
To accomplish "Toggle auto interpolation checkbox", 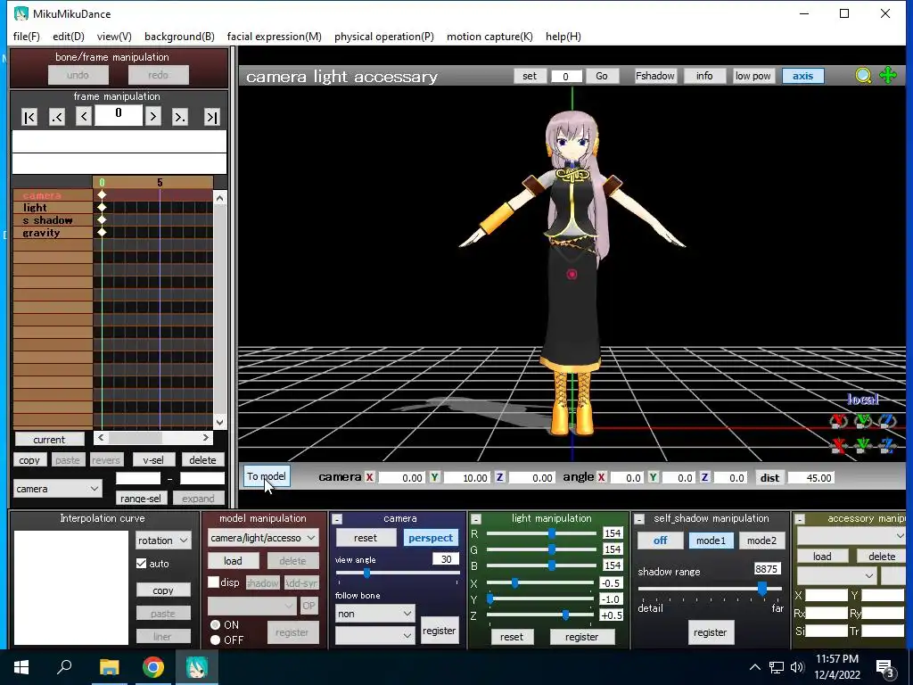I will 141,564.
